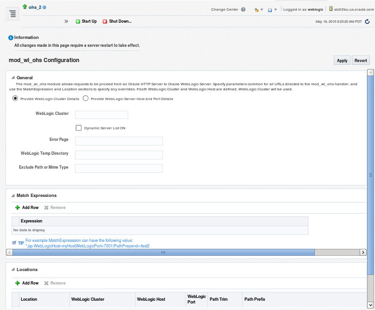Click the vertical scrollbar thumb
The width and height of the screenshot is (375, 310).
tap(370, 175)
